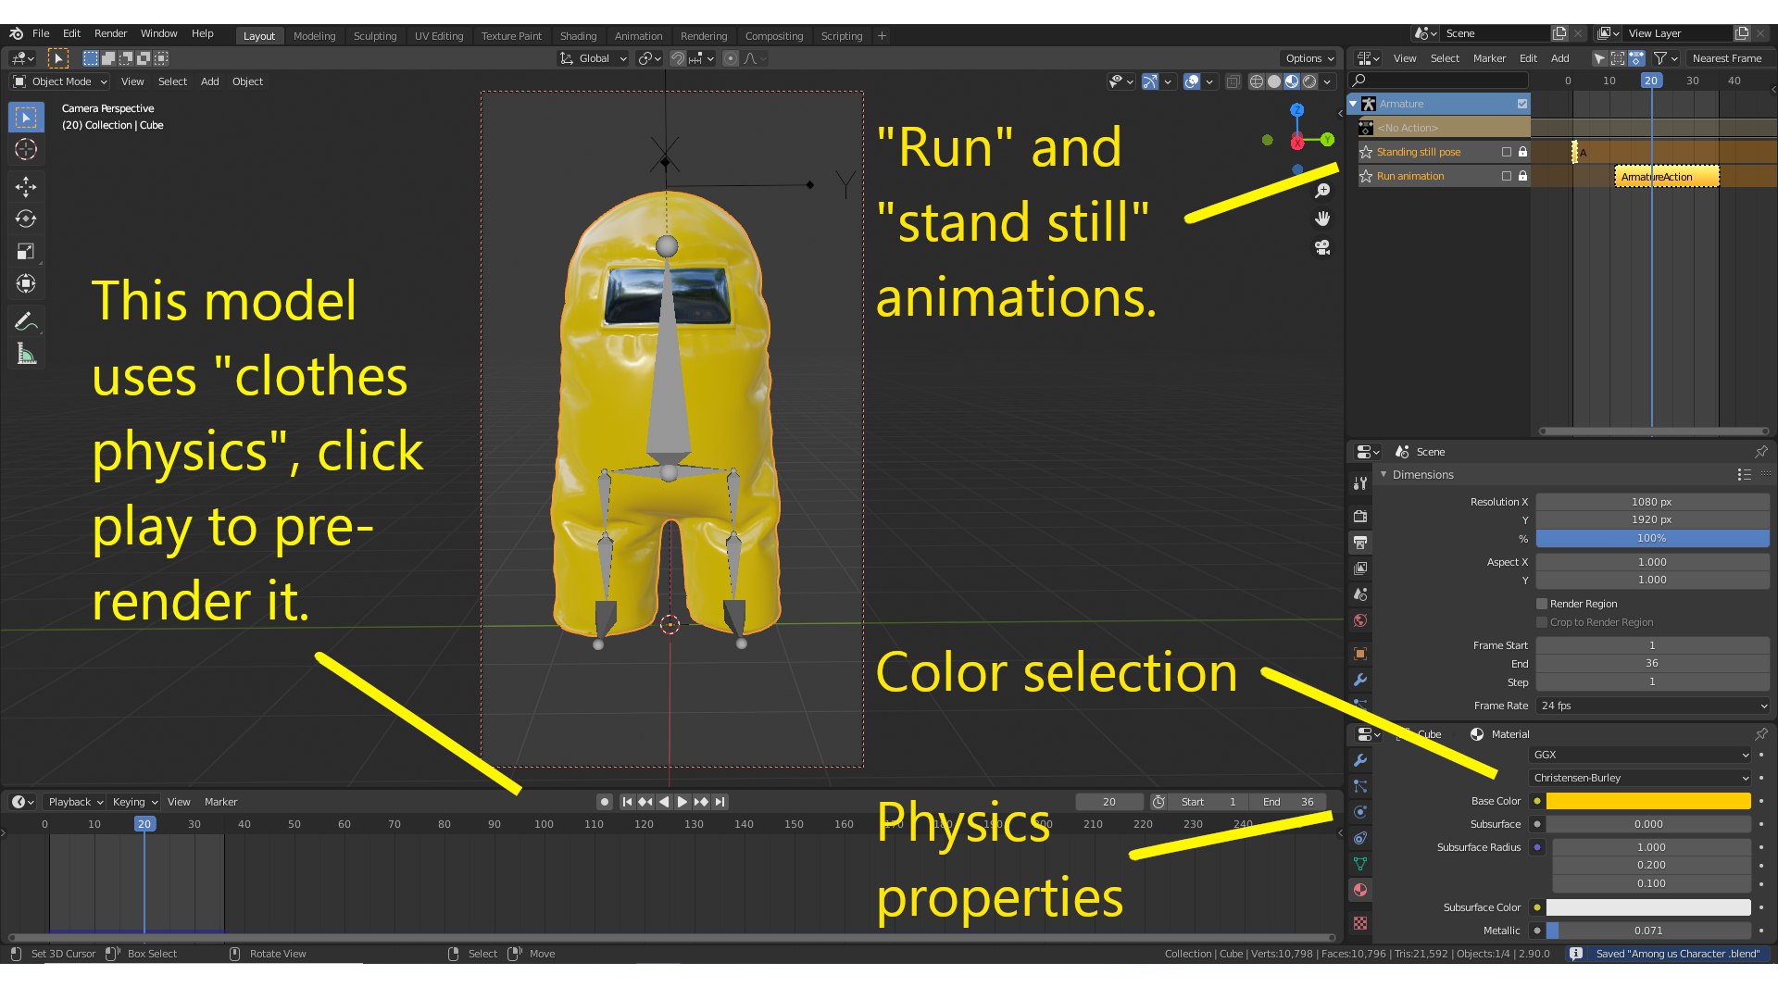
Task: Toggle the viewport overlays button
Action: [x=1193, y=81]
